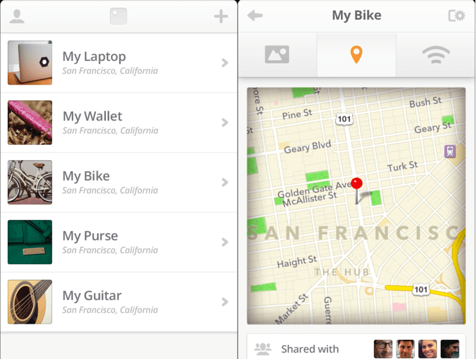
Task: Open My Bike settings gear icon
Action: [x=456, y=16]
